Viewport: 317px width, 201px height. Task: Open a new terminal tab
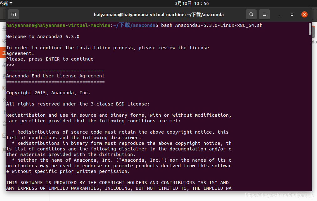pyautogui.click(x=13, y=15)
